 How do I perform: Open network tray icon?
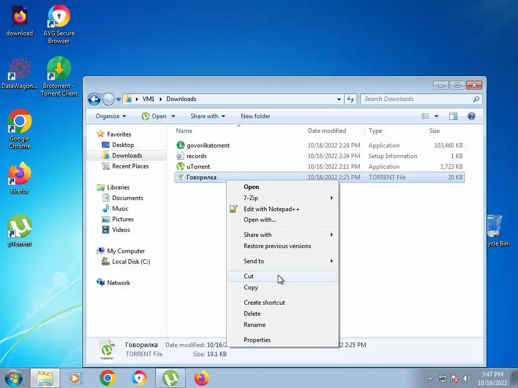442,378
